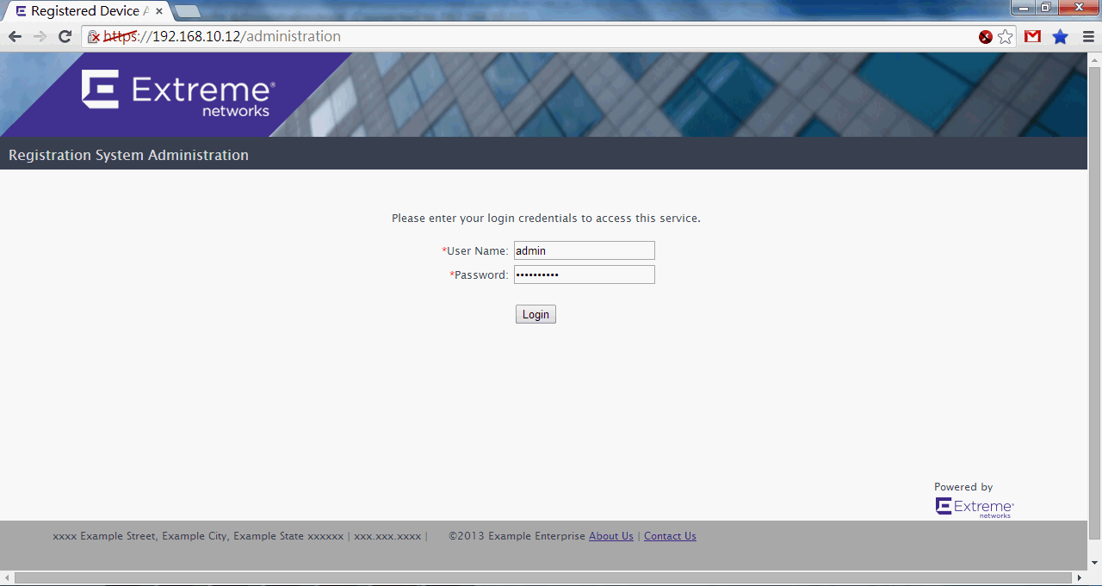Screen dimensions: 1102x586
Task: Focus the Password field
Action: pos(585,274)
